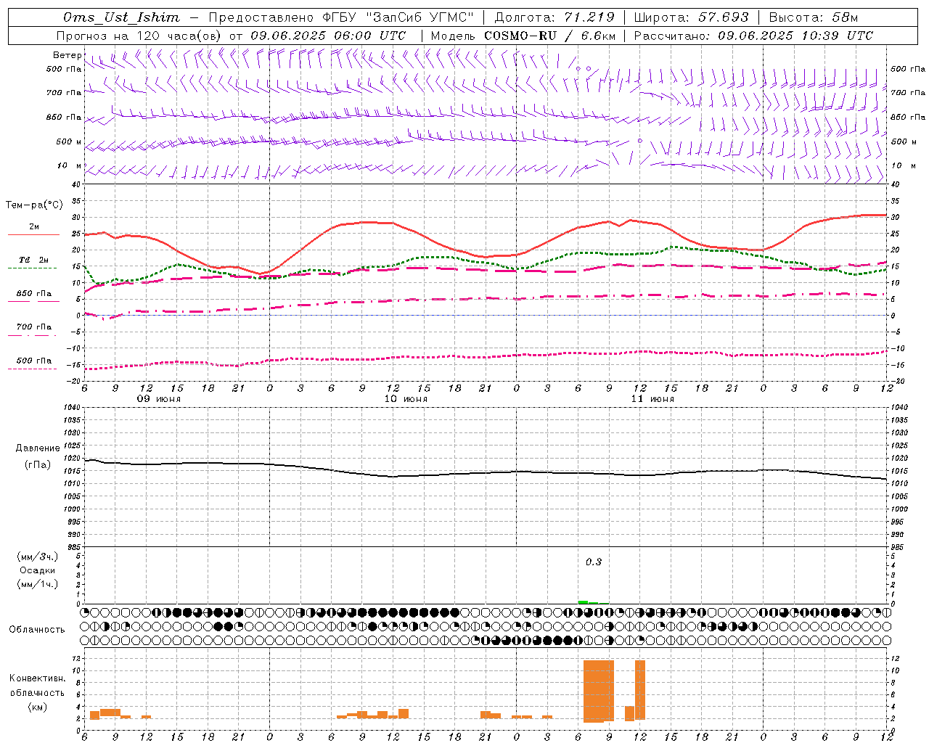Viewport: 929px width, 743px height.
Task: Click the Давление pressure panel label
Action: pyautogui.click(x=38, y=448)
